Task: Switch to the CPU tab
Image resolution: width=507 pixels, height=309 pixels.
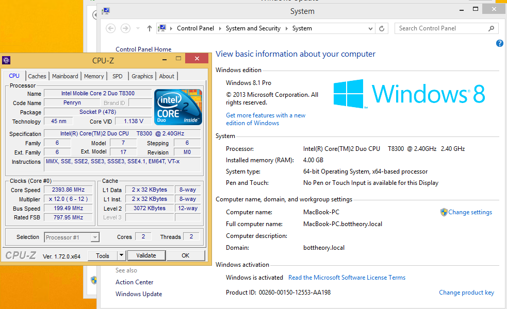Action: [x=14, y=76]
